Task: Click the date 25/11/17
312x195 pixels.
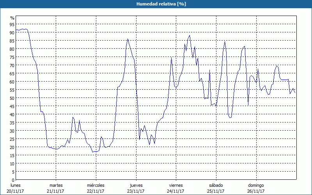Action: tap(216, 191)
